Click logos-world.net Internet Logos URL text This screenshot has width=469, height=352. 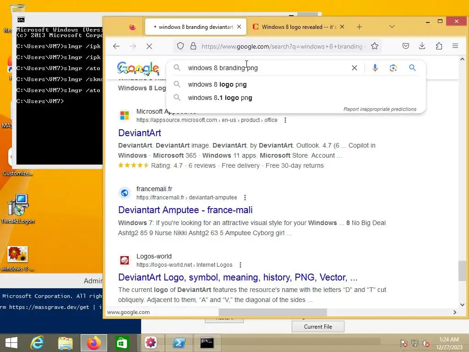tap(184, 265)
